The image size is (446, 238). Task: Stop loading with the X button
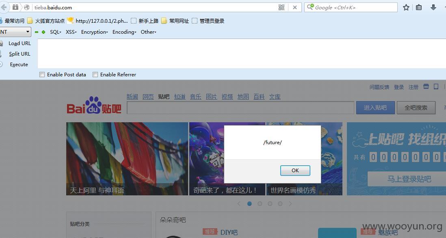(x=295, y=7)
